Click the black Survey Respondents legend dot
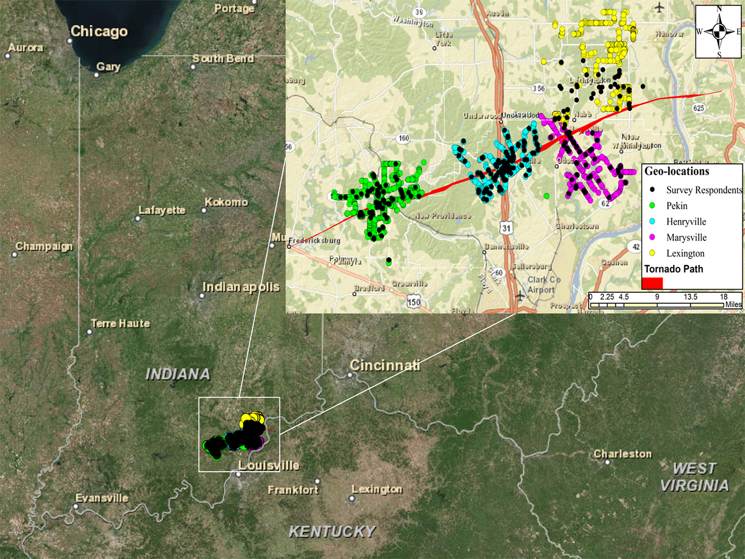The height and width of the screenshot is (559, 745). point(652,190)
